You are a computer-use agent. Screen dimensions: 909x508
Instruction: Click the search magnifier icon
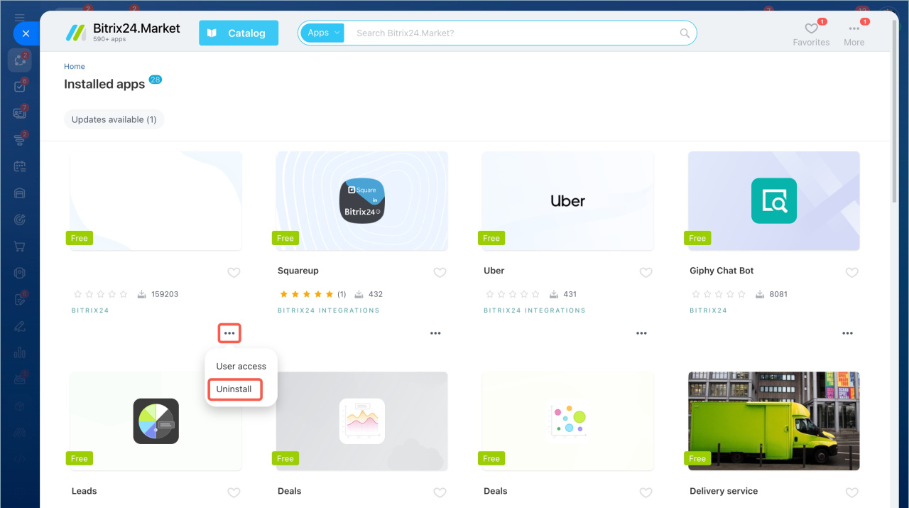click(685, 33)
